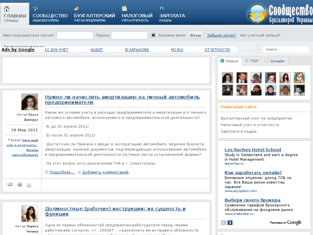Click the email article icon
Screen dimensions: 313x235
(x=10, y=185)
